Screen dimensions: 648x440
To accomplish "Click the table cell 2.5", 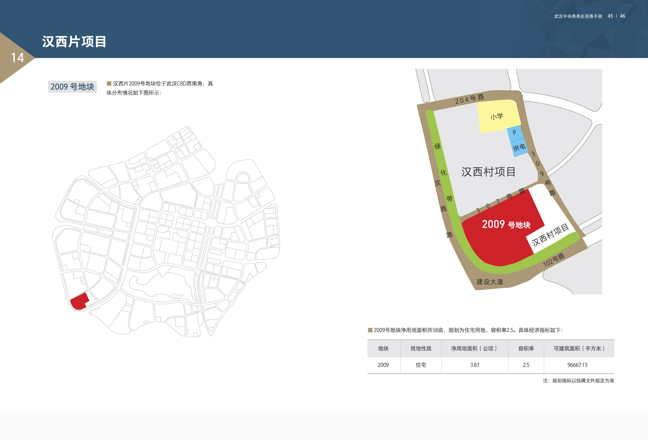I will [x=526, y=365].
